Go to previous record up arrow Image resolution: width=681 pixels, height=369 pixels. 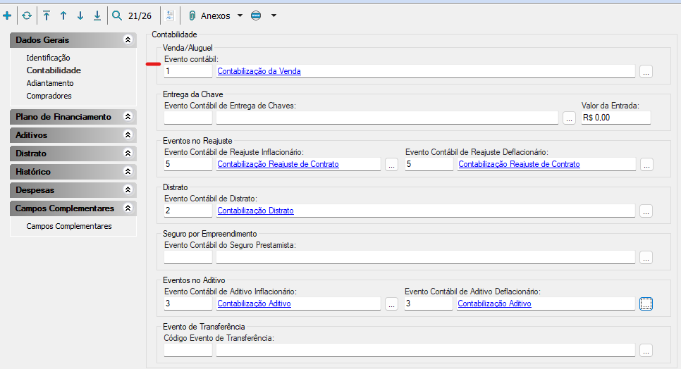[x=63, y=15]
